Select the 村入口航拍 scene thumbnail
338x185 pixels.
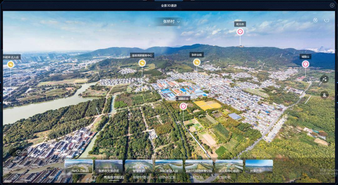[79, 167]
